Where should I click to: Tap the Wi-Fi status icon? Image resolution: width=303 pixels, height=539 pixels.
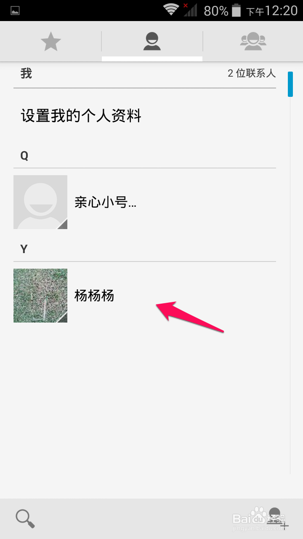pyautogui.click(x=171, y=10)
